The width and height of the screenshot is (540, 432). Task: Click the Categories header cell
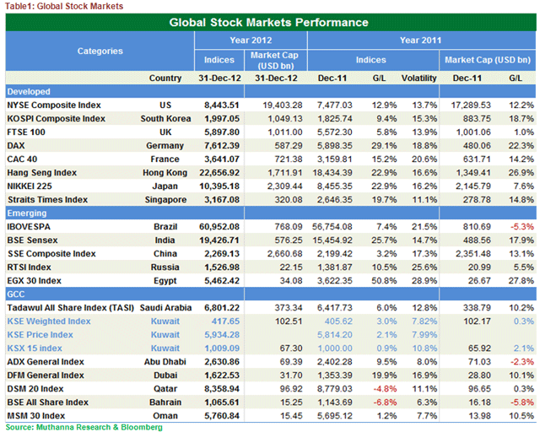(100, 51)
